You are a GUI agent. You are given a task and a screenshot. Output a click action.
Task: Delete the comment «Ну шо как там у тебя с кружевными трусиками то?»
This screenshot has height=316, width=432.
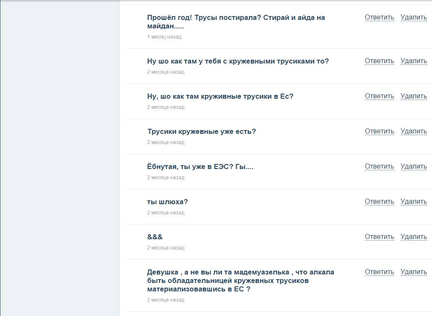coord(413,61)
